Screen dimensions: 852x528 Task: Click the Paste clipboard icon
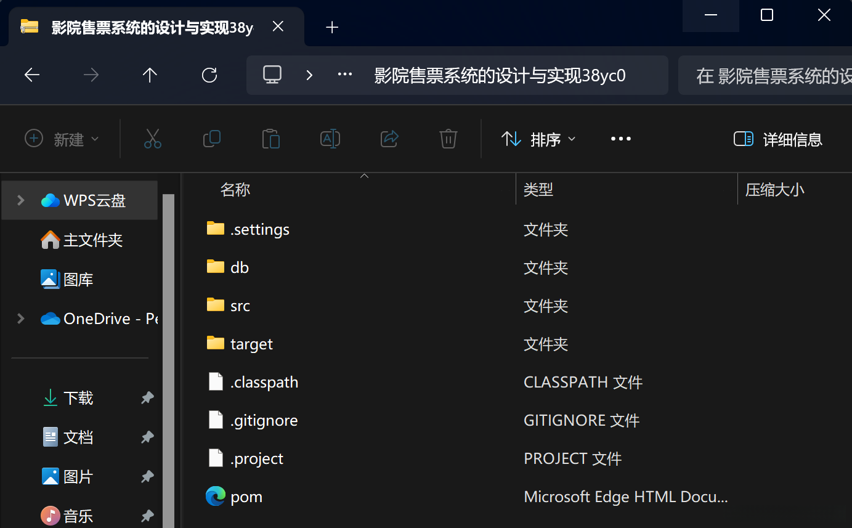pyautogui.click(x=271, y=139)
